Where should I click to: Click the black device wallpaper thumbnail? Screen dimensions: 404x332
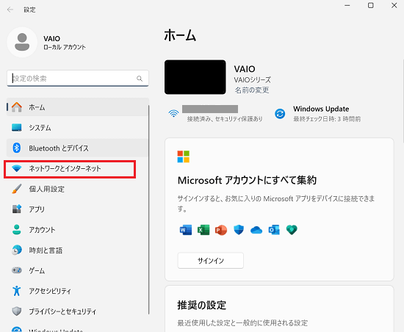pyautogui.click(x=195, y=77)
